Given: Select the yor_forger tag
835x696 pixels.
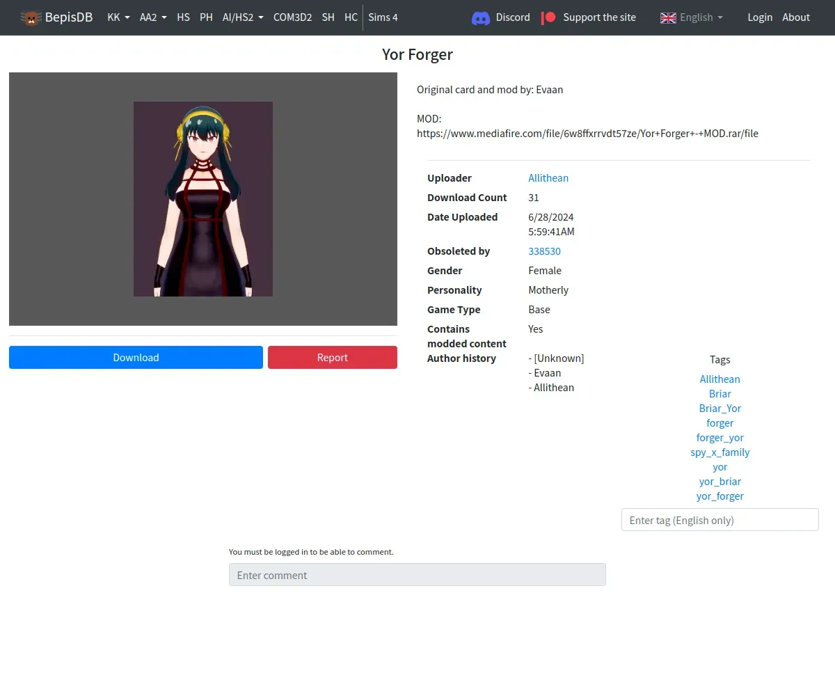Looking at the screenshot, I should pos(720,496).
